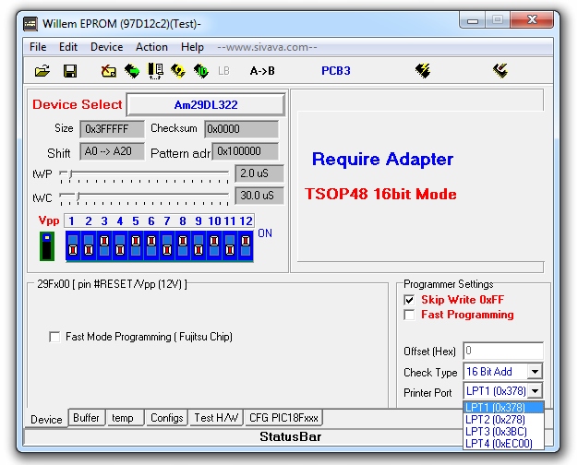The image size is (578, 465).
Task: Toggle DIP switch 3
Action: 104,245
